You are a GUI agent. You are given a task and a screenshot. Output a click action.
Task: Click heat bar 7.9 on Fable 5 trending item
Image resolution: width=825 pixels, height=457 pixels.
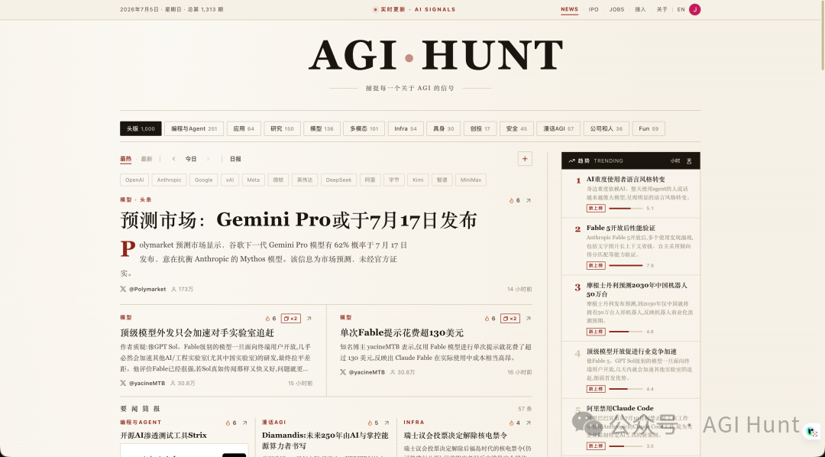pyautogui.click(x=626, y=265)
